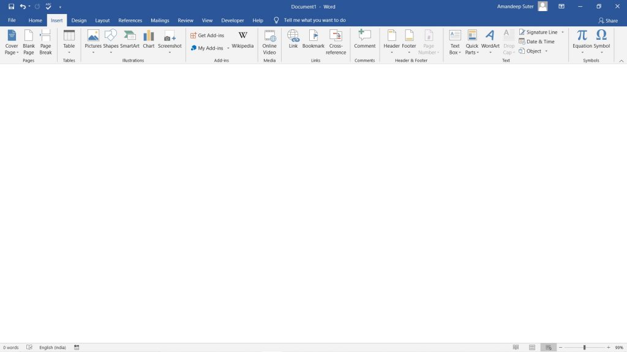Viewport: 627px width, 352px height.
Task: Click the Share button
Action: coord(608,20)
